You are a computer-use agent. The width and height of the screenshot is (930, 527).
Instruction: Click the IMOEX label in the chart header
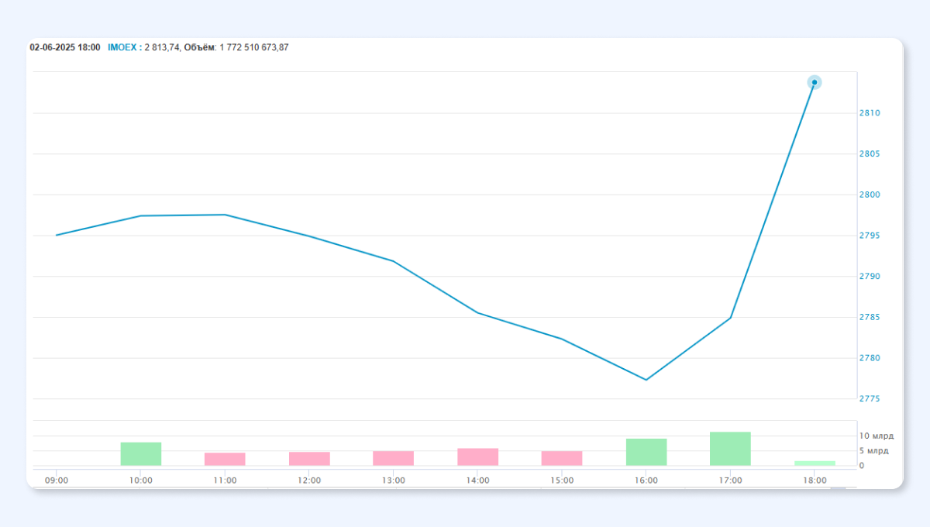coord(122,47)
